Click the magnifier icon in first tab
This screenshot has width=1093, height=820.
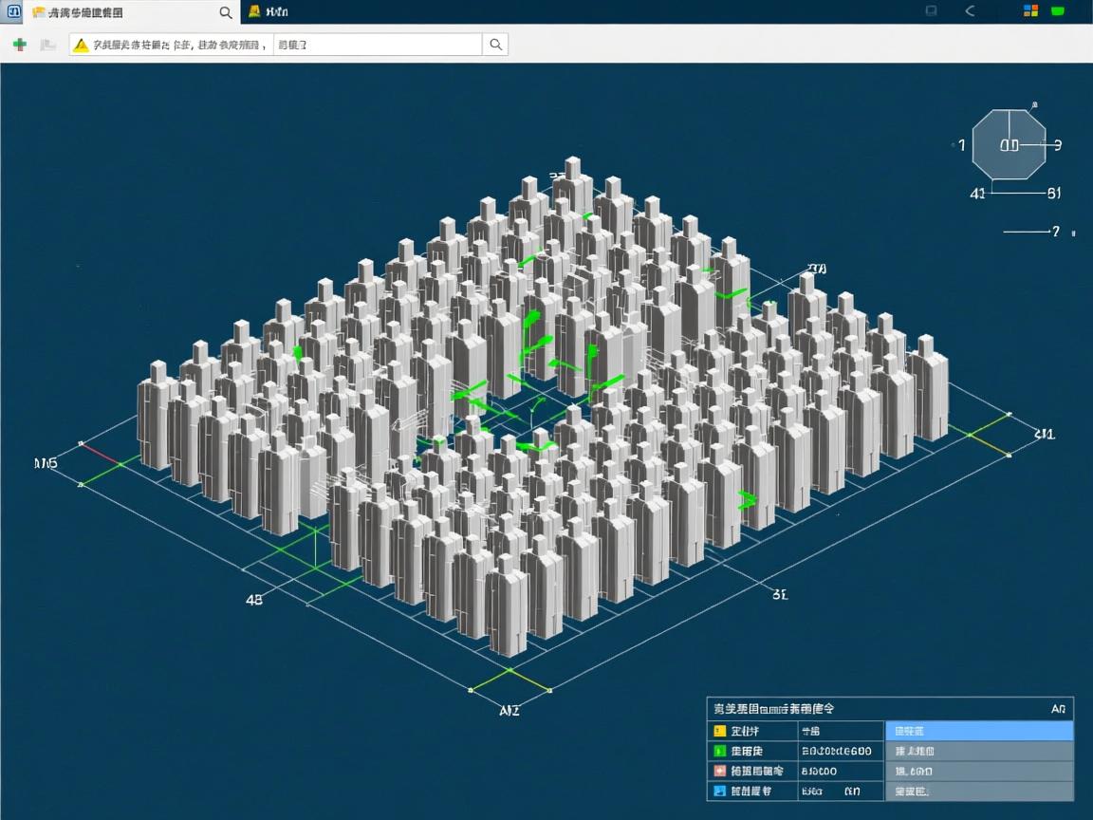[x=226, y=12]
